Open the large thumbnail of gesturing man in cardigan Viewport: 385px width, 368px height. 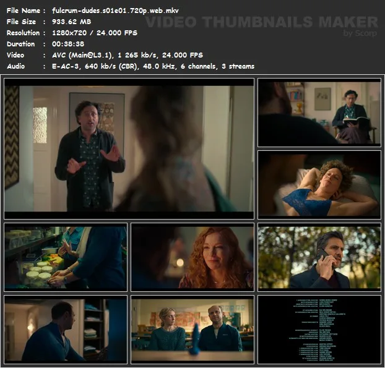click(129, 148)
